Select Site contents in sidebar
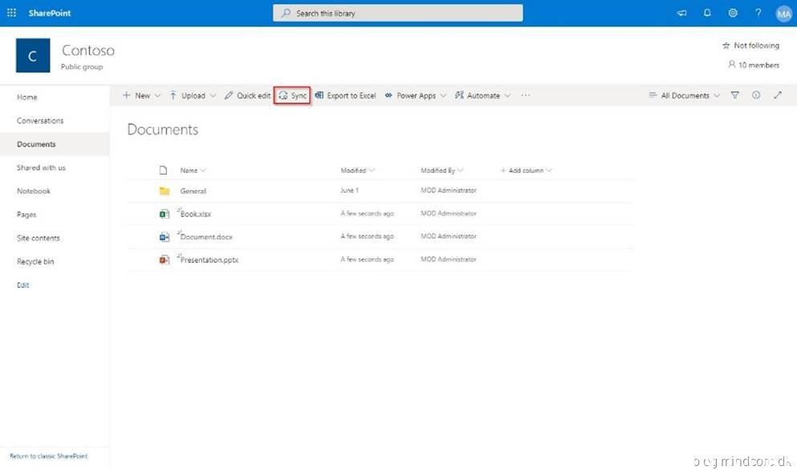The height and width of the screenshot is (470, 797). pos(38,239)
